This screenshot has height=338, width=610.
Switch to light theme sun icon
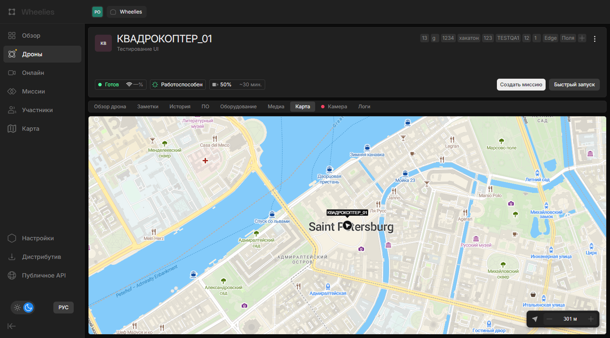tap(17, 308)
